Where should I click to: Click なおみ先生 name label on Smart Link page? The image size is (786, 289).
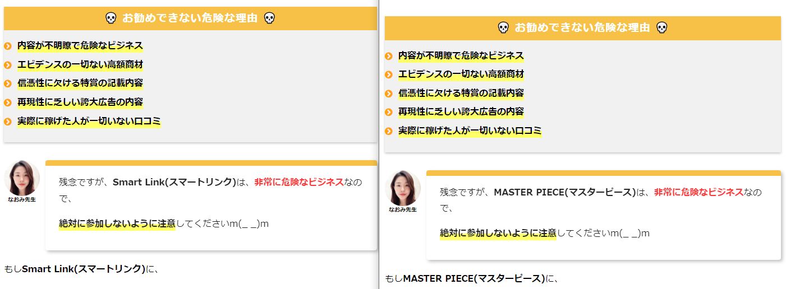[x=22, y=199]
